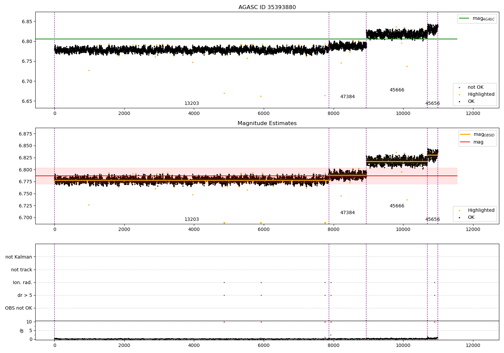504x353 pixels.
Task: Click the 12000 x-tick under top panel
Action: (x=473, y=114)
